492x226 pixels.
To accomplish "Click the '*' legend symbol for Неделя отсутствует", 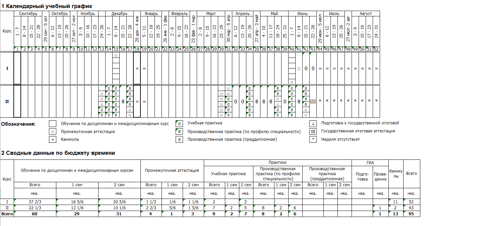I will point(313,139).
